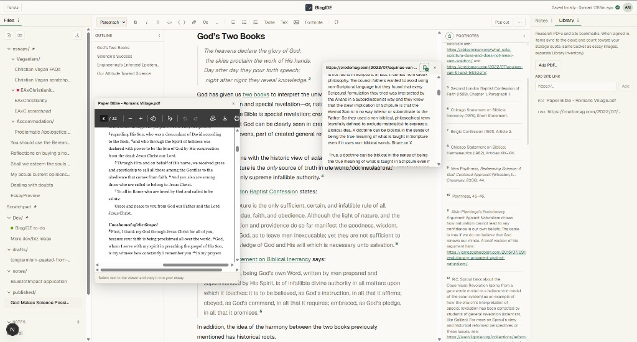Collapse the Outline panel with chevron
This screenshot has height=342, width=637.
point(159,35)
